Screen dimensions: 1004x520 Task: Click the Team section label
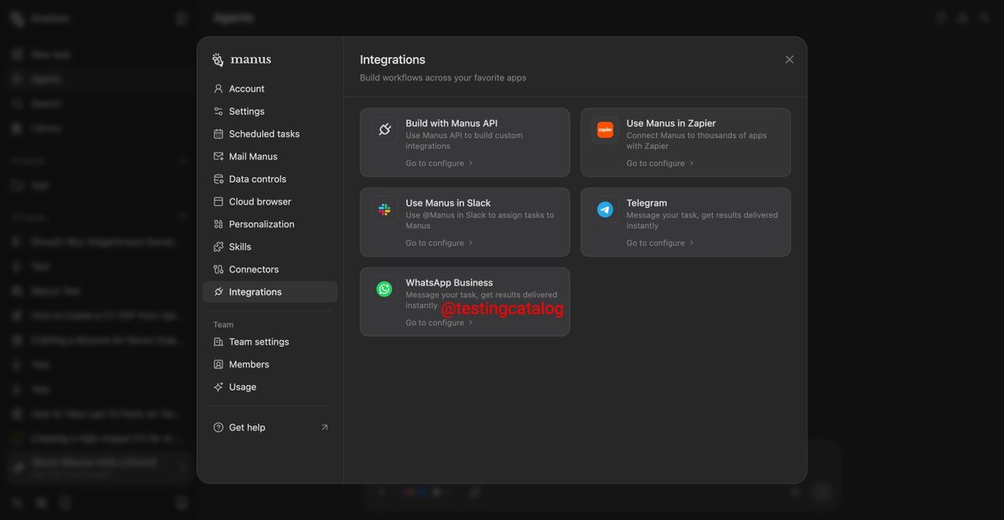[224, 325]
